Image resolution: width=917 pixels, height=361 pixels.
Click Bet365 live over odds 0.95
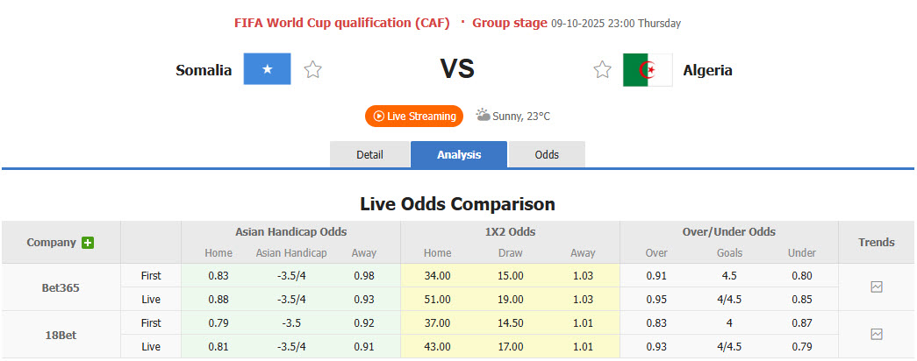[656, 299]
